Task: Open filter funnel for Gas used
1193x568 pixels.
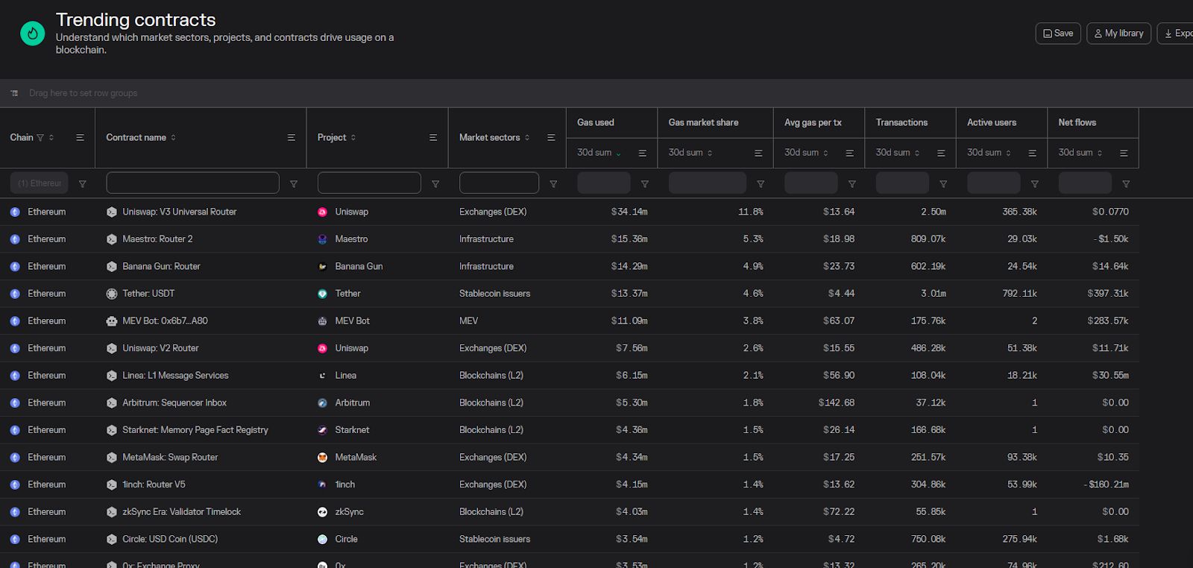Action: click(645, 183)
